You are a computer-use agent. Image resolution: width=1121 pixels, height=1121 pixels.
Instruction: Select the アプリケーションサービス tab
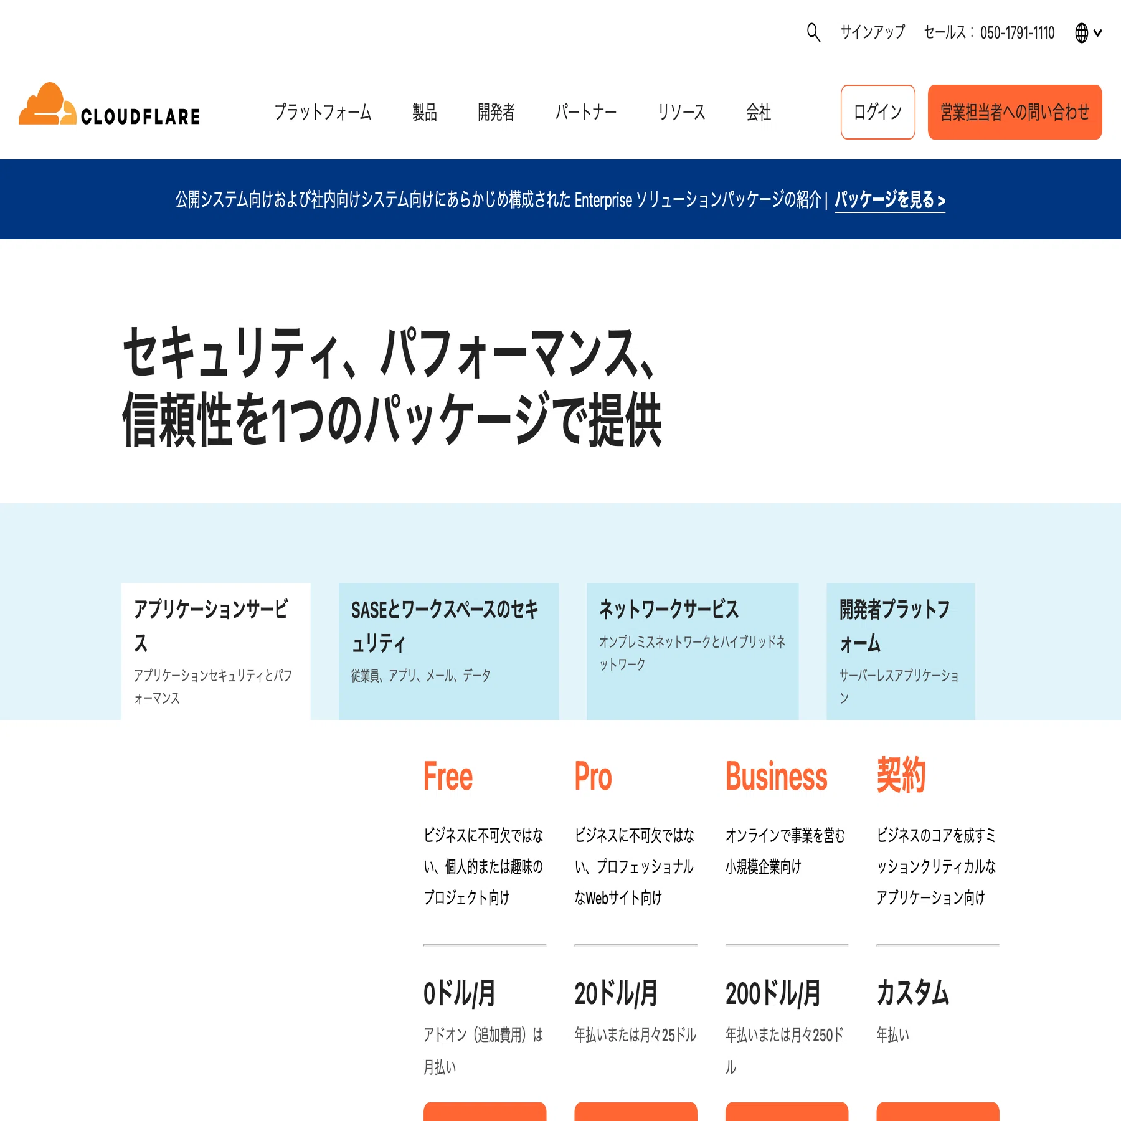pyautogui.click(x=215, y=651)
